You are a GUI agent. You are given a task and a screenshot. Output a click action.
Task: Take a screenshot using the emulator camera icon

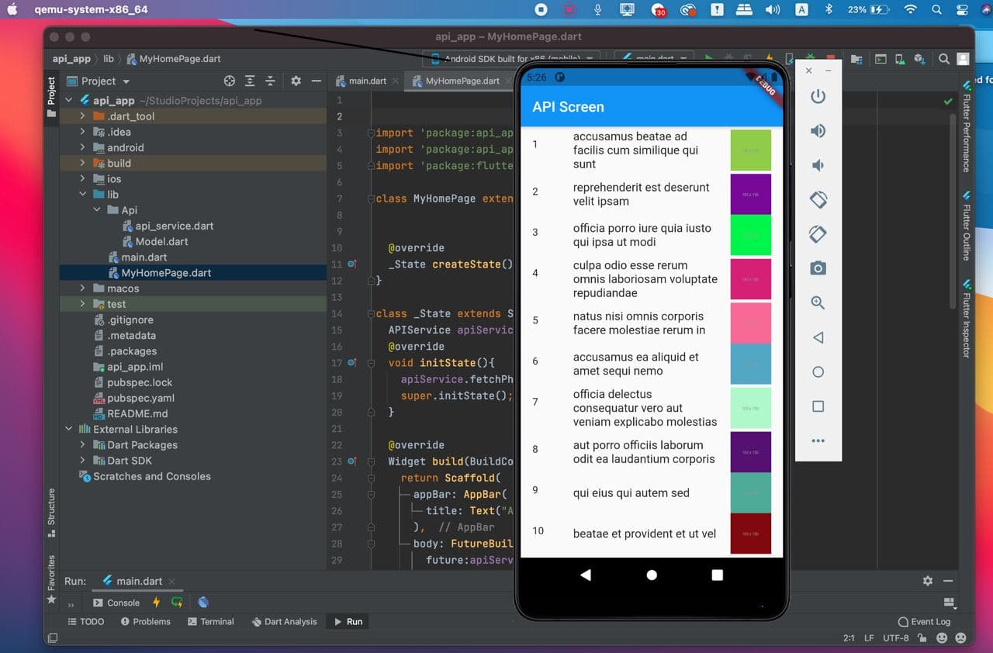pyautogui.click(x=817, y=268)
